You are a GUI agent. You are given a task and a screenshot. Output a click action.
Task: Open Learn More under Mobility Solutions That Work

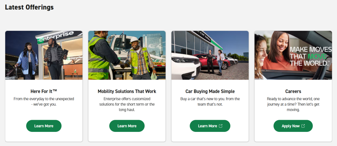click(x=127, y=126)
